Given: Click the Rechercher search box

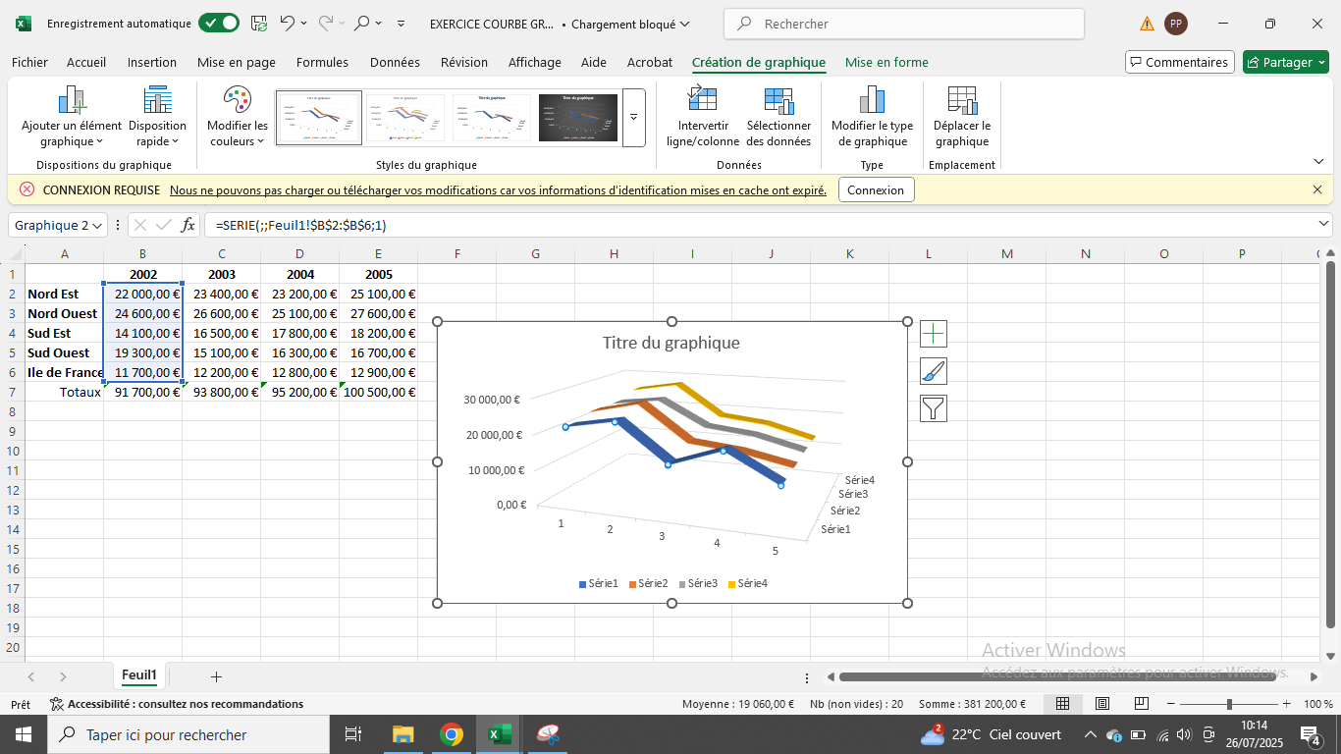Looking at the screenshot, I should [904, 24].
